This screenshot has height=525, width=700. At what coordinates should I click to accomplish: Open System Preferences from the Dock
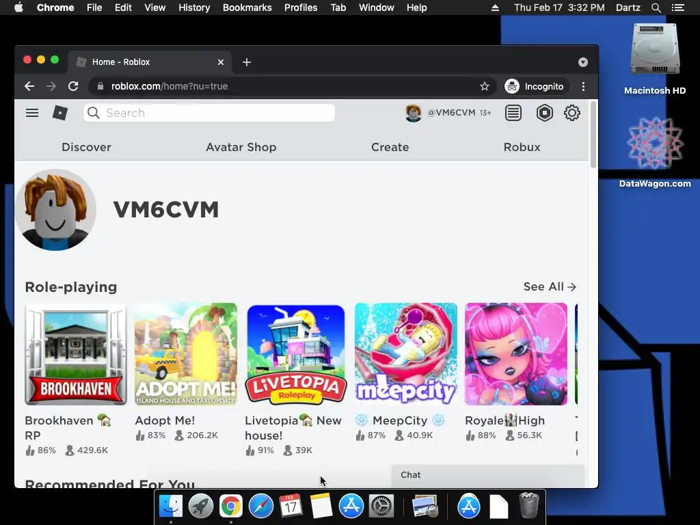click(381, 507)
